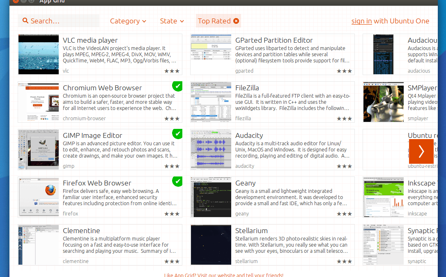Open the VLC media player title
446x277 pixels.
point(90,40)
